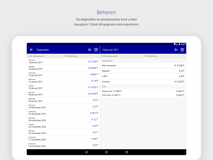Select the 10 november 2016 row
Viewport: 213px width, 160px height.
63,145
